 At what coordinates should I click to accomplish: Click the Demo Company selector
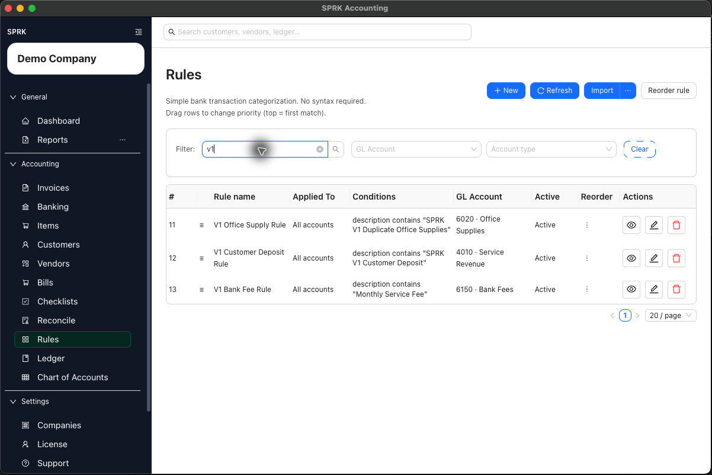[76, 59]
